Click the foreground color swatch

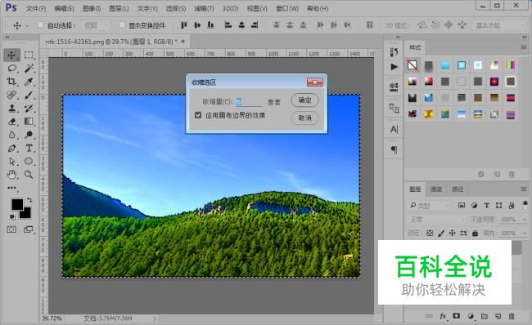tap(17, 204)
